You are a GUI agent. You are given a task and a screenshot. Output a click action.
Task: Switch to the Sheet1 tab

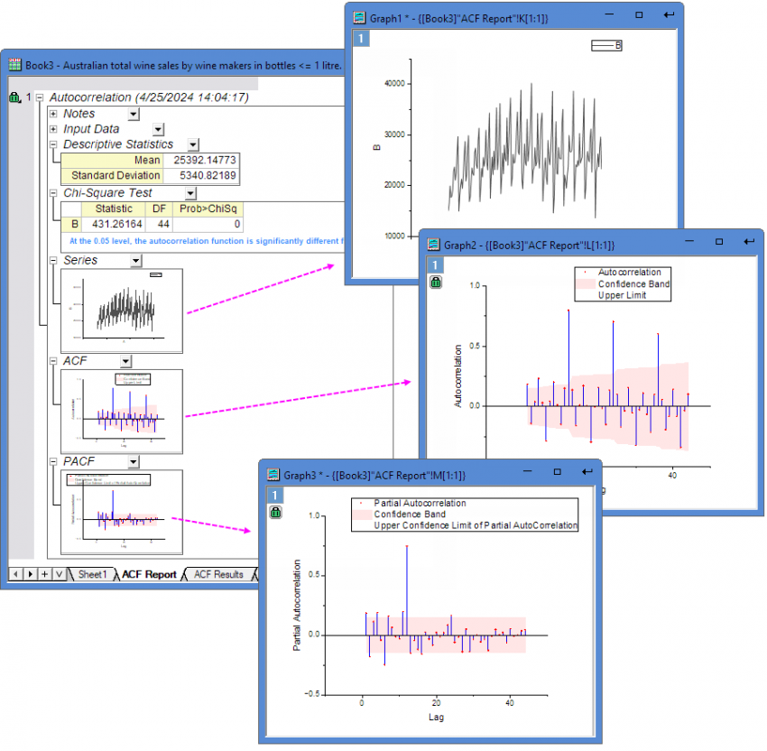91,574
